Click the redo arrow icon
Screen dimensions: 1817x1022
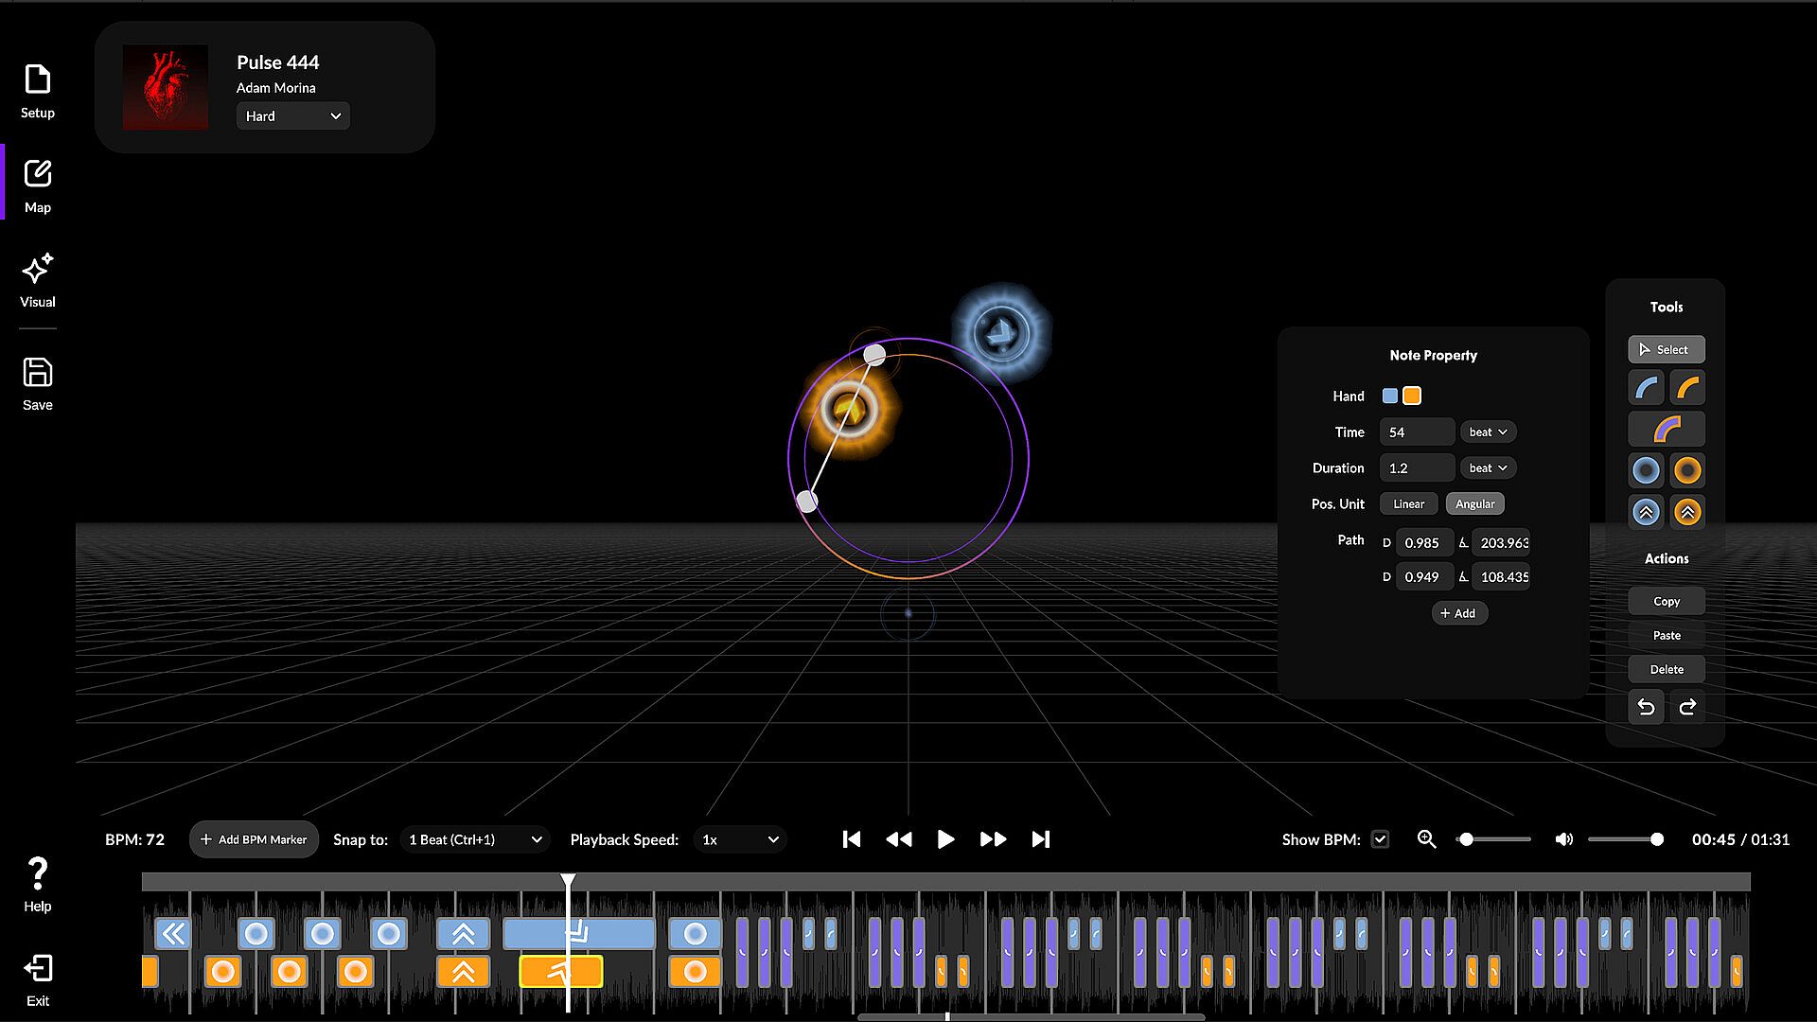point(1687,707)
